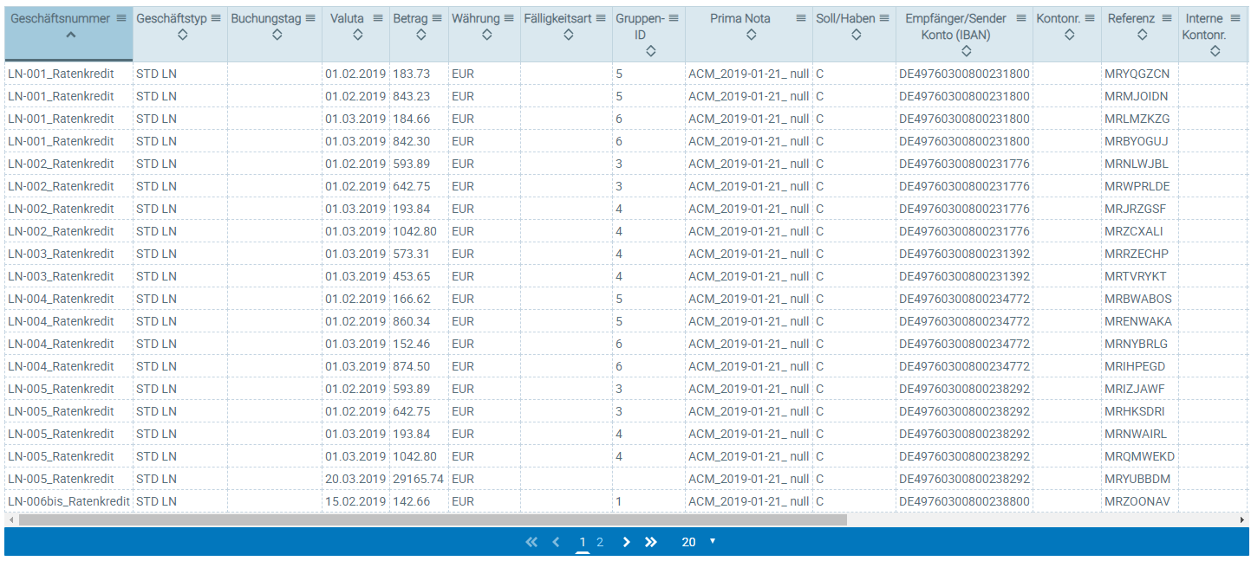Screen dimensions: 1251x561
Task: Sort by Valuta using its sort arrows
Action: click(357, 35)
